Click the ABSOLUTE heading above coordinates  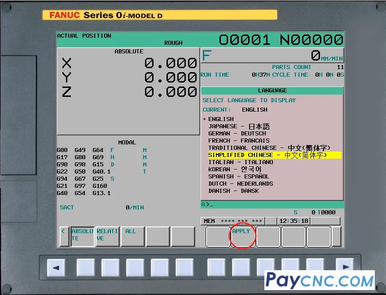(x=129, y=52)
